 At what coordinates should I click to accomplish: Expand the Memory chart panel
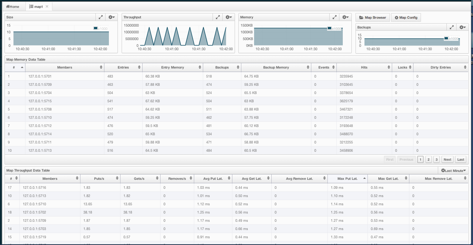(x=335, y=17)
